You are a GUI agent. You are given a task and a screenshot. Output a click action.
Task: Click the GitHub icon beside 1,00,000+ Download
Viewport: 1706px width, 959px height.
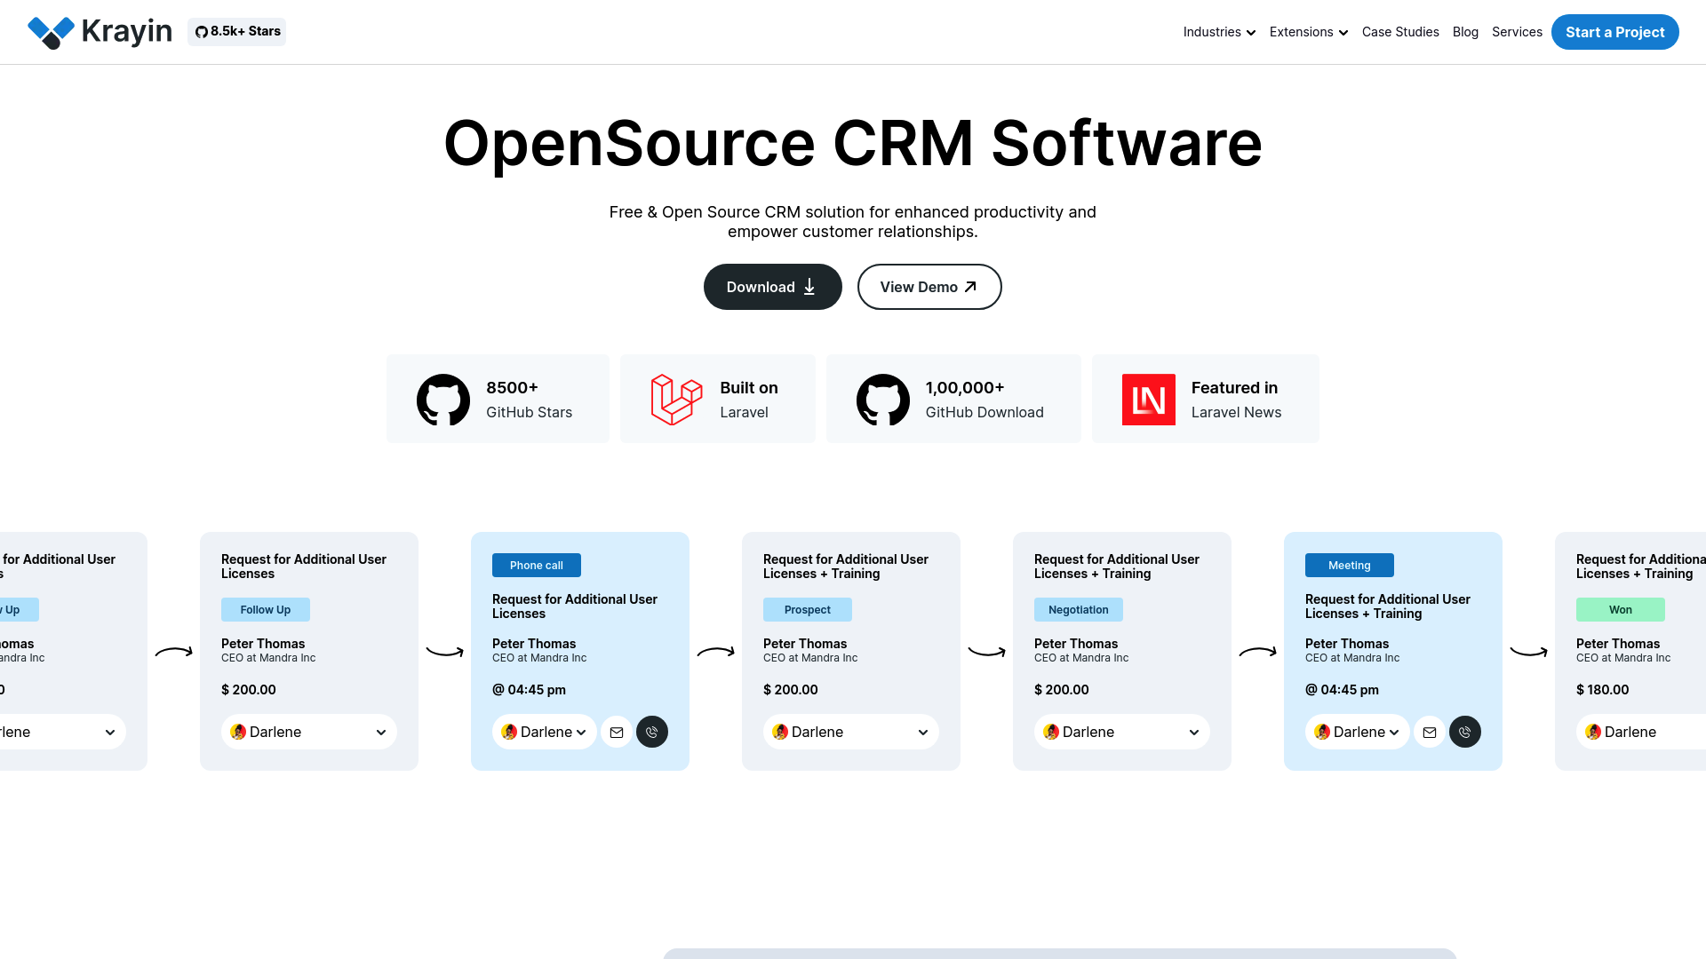(883, 400)
